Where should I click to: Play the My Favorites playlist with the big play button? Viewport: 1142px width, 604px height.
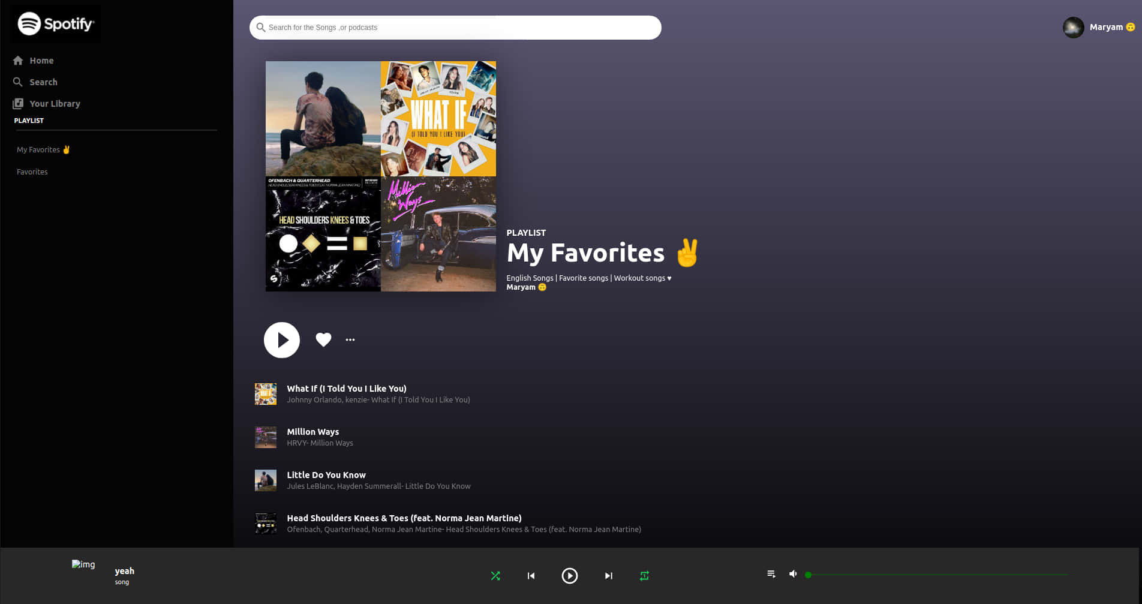[x=282, y=340]
